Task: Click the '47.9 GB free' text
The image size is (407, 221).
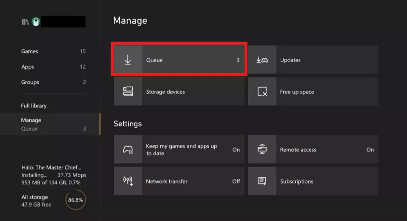Action: [x=36, y=204]
